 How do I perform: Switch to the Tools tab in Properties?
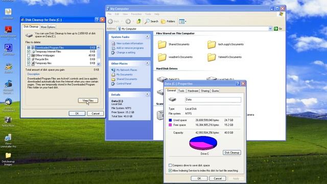(181, 91)
